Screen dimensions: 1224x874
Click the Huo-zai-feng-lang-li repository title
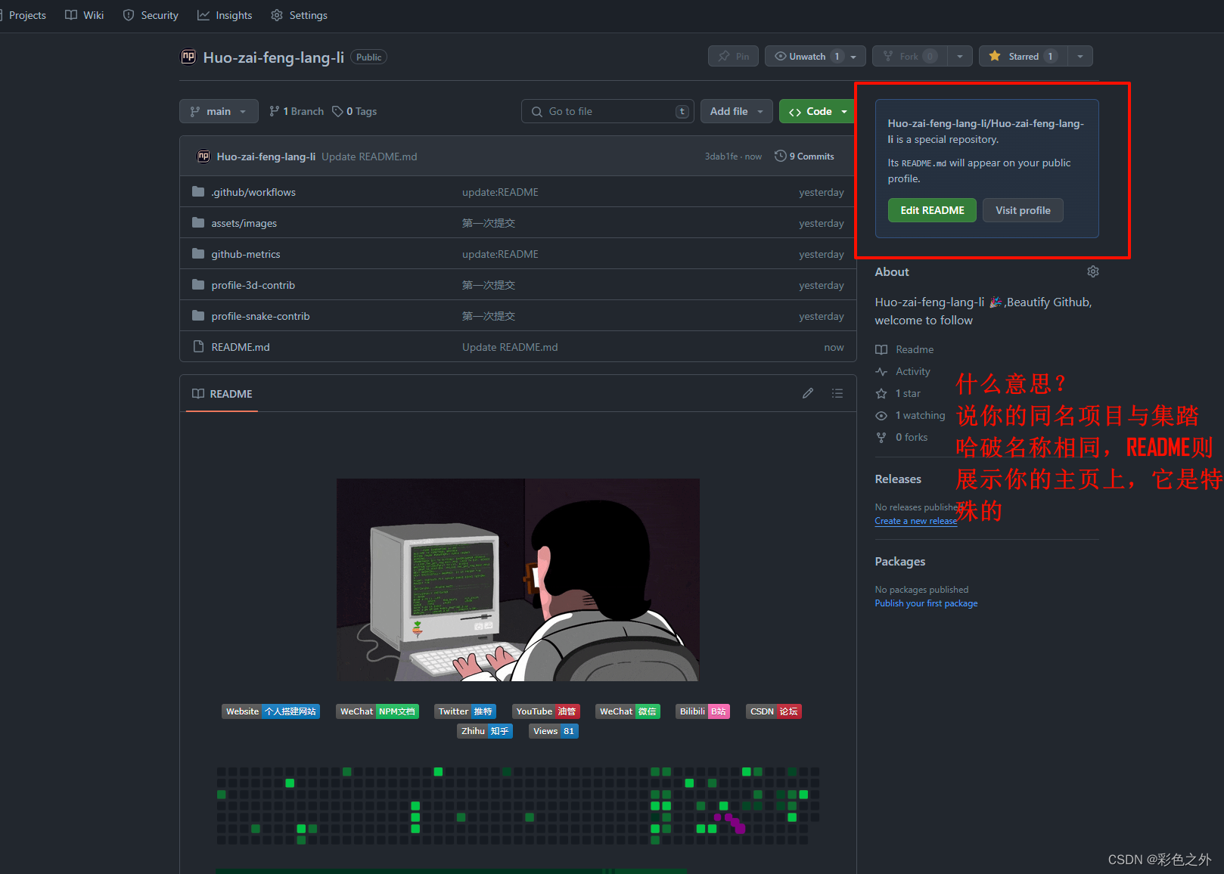pos(274,57)
